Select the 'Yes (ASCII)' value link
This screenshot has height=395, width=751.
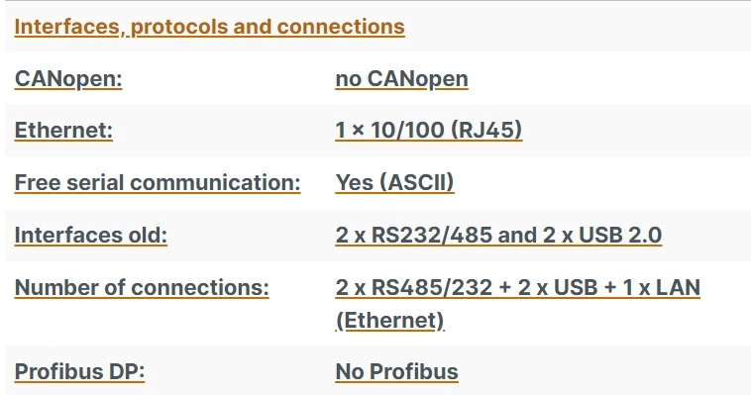point(394,183)
